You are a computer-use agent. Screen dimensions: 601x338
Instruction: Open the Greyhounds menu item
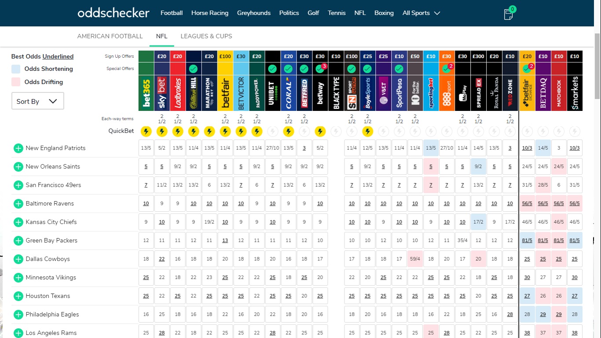(x=254, y=13)
